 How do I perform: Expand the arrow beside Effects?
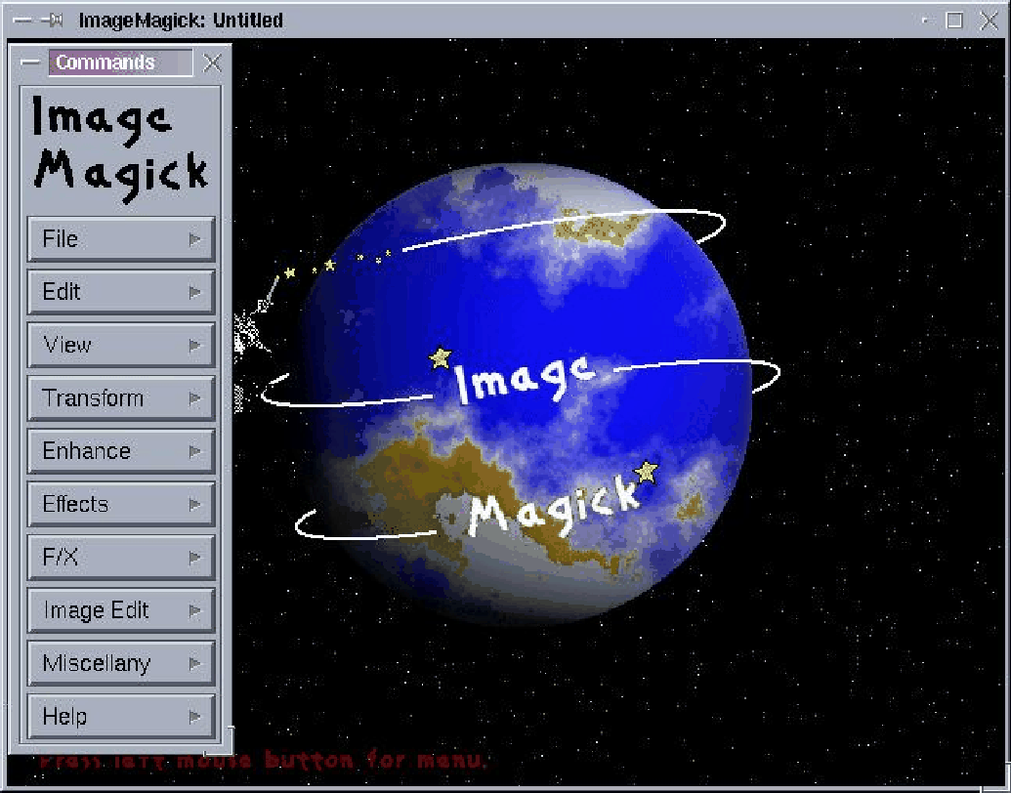point(194,504)
